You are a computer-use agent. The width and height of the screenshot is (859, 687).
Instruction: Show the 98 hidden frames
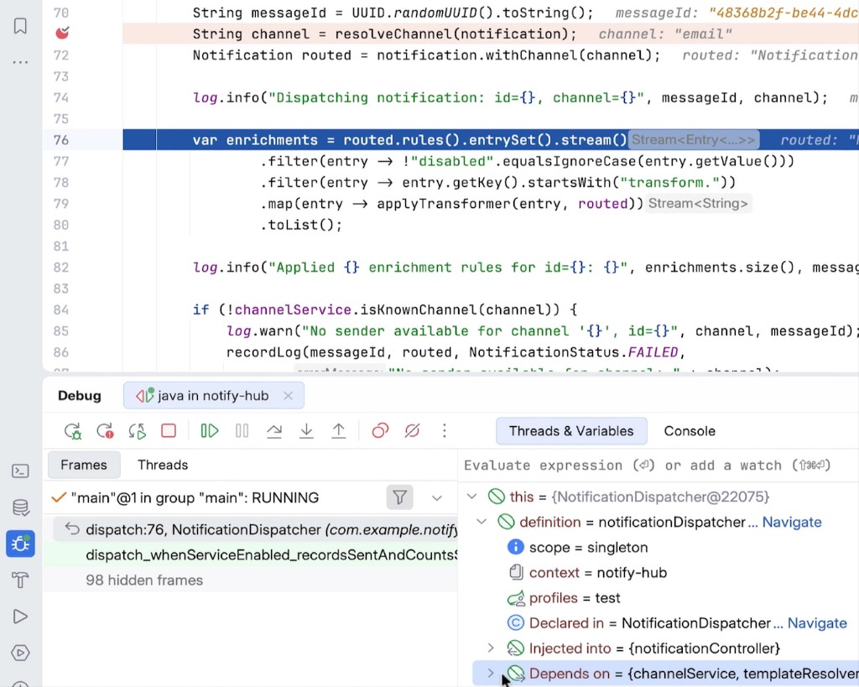pos(144,580)
